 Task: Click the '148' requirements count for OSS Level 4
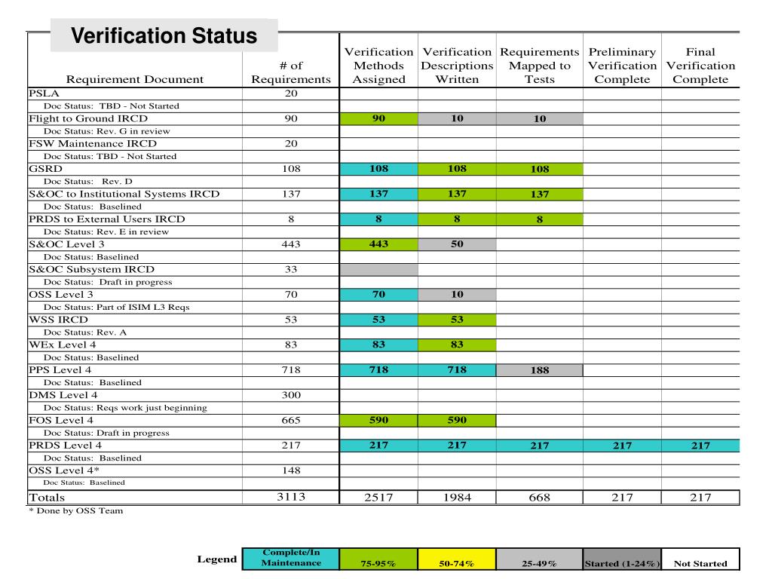291,470
